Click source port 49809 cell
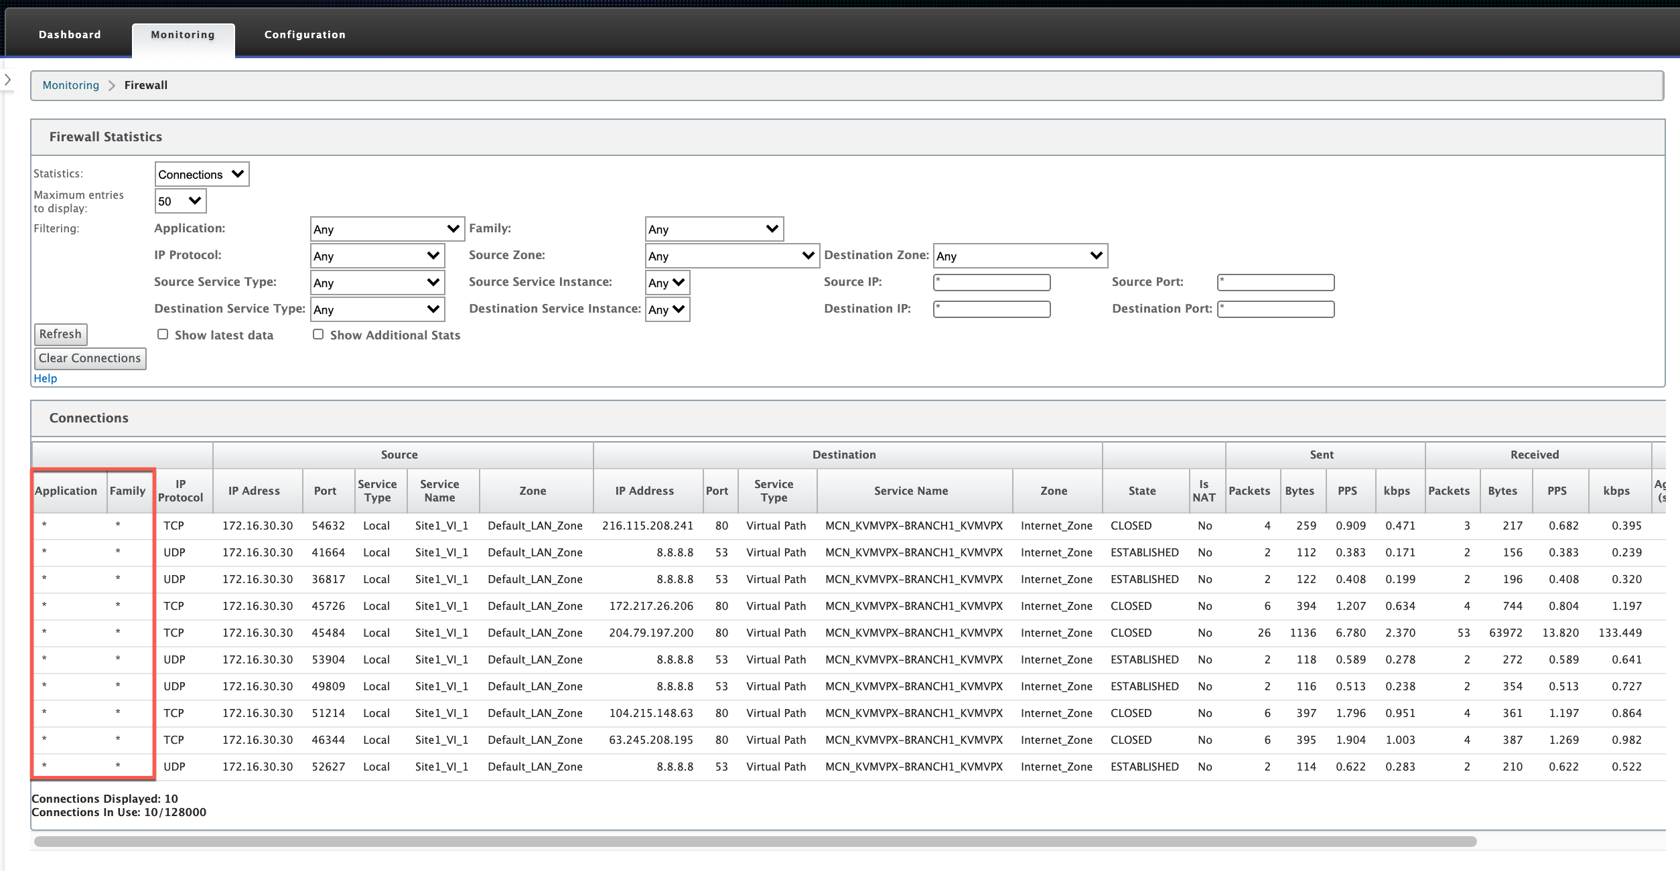This screenshot has width=1680, height=871. (328, 686)
